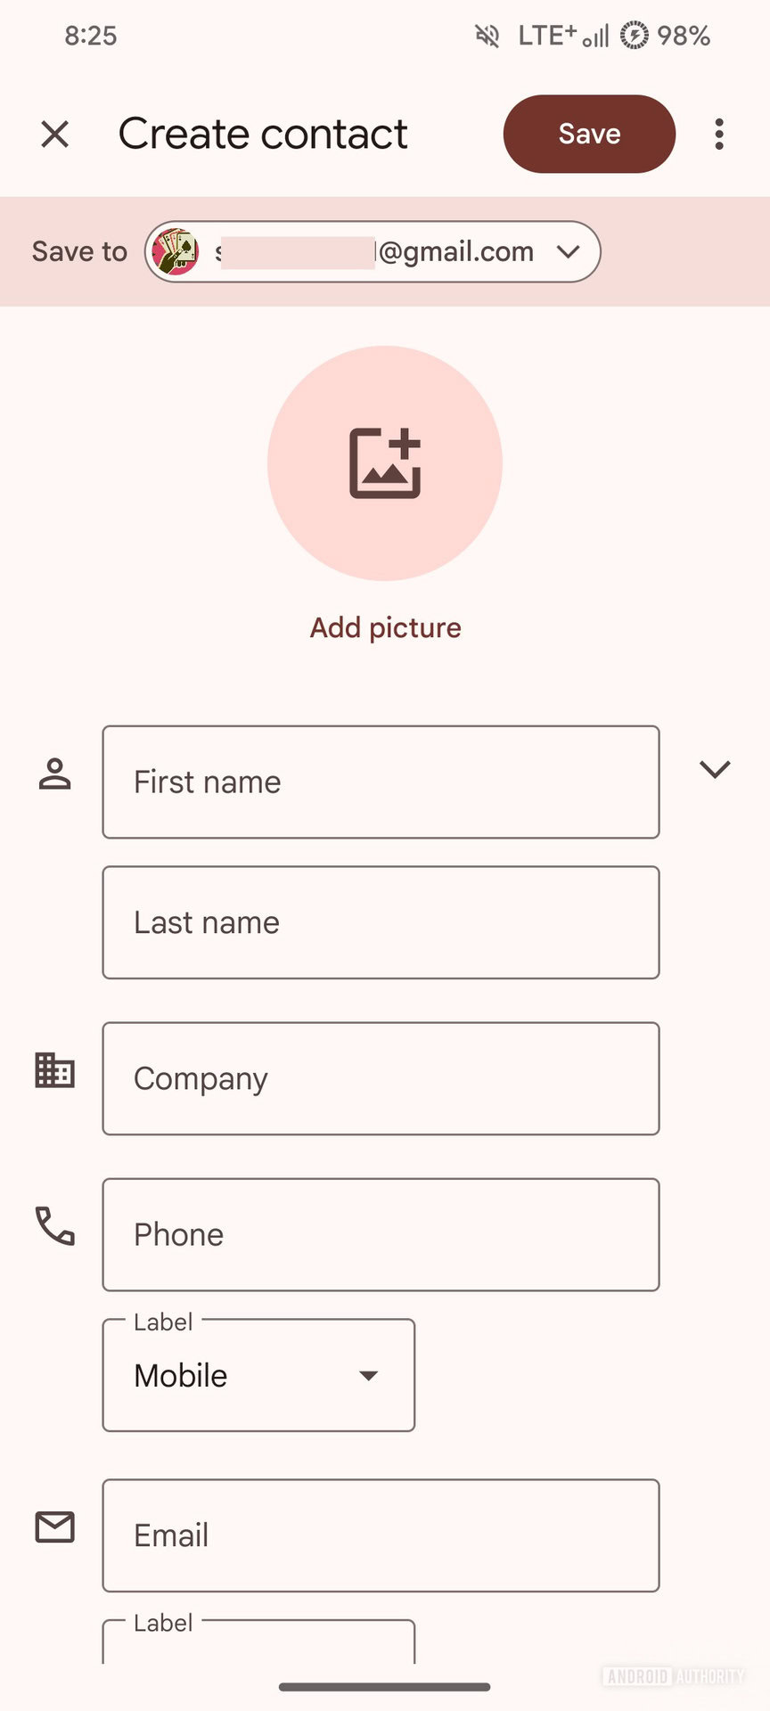The image size is (770, 1711).
Task: Tap the Add picture link
Action: (x=385, y=627)
